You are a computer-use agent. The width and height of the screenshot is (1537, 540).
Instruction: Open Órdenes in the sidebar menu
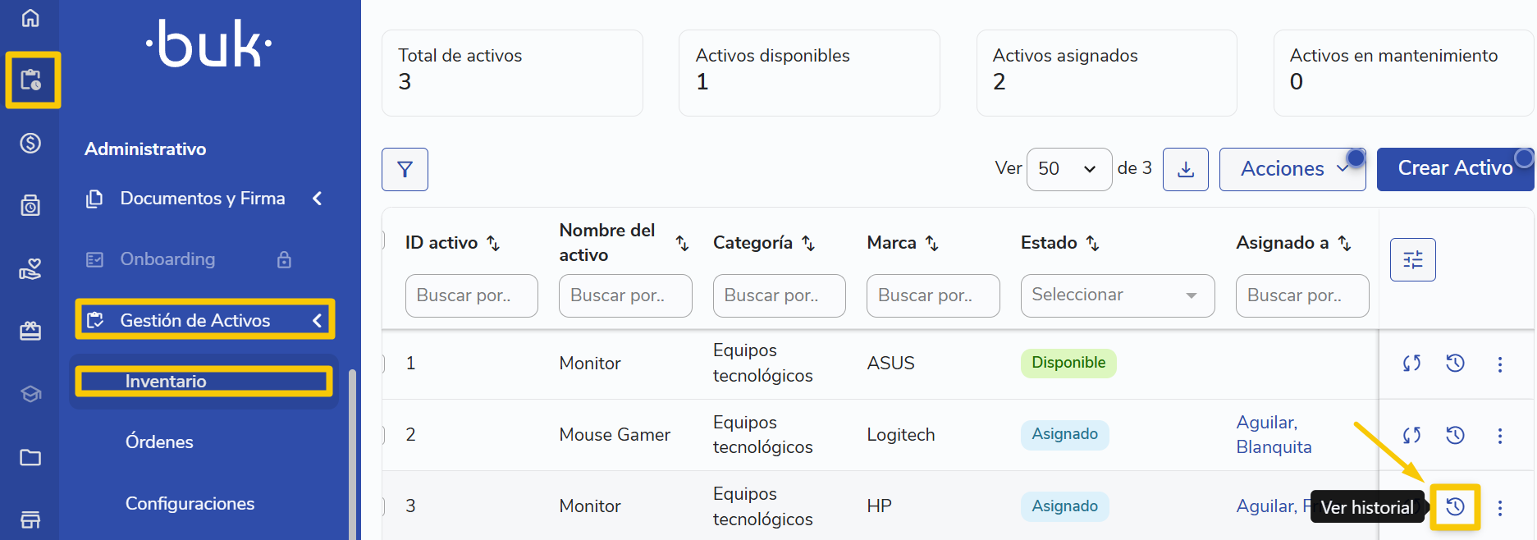coord(159,442)
